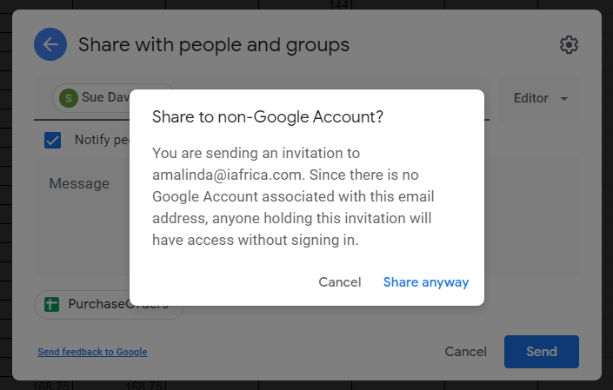Click Cancel next to the Send button

[465, 352]
